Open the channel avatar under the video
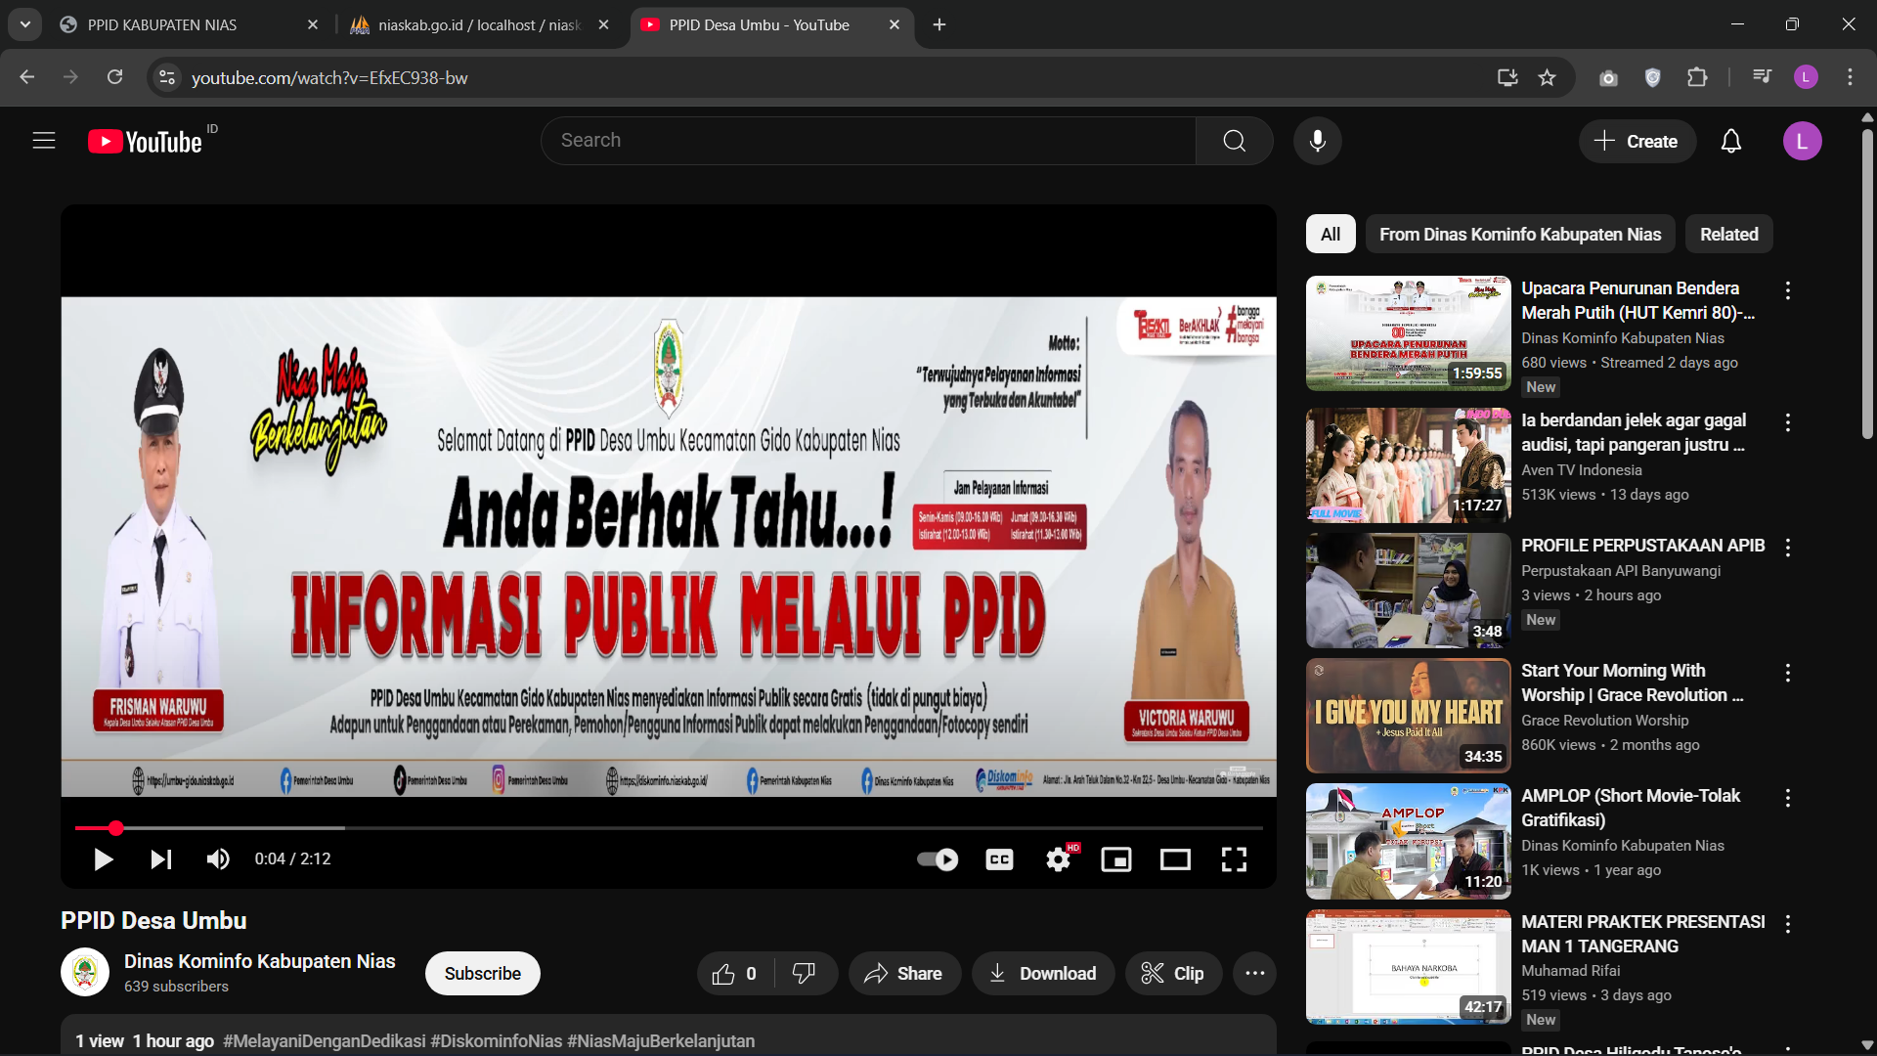Screen dimensions: 1877x1056 pyautogui.click(x=85, y=973)
